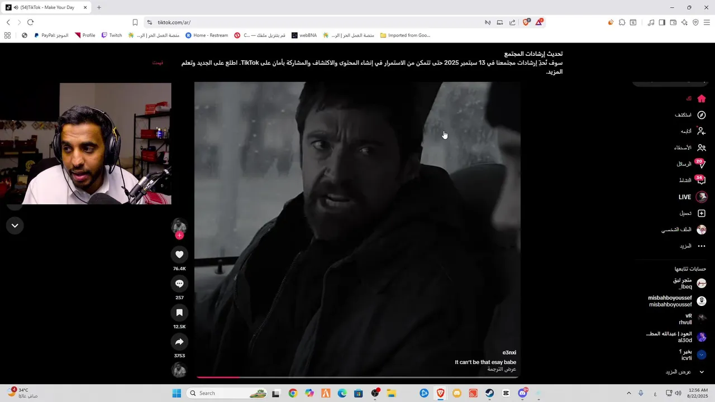Open the Twitch bookmark
The height and width of the screenshot is (402, 715).
(112, 35)
